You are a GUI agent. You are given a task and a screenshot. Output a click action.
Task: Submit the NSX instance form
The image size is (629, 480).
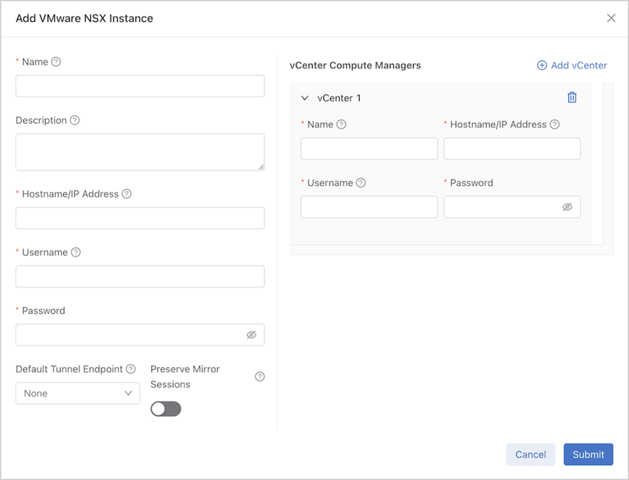point(588,454)
